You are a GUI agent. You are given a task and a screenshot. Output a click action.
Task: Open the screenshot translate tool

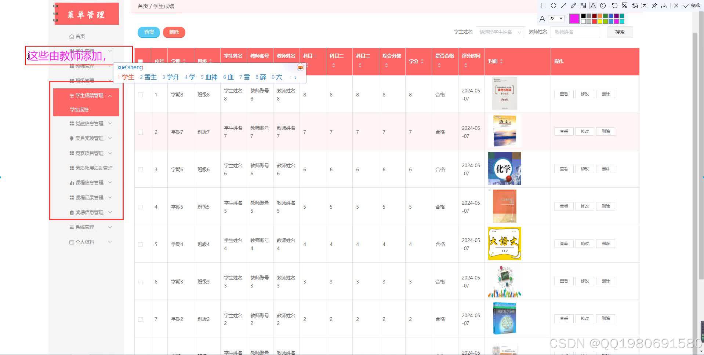point(635,6)
